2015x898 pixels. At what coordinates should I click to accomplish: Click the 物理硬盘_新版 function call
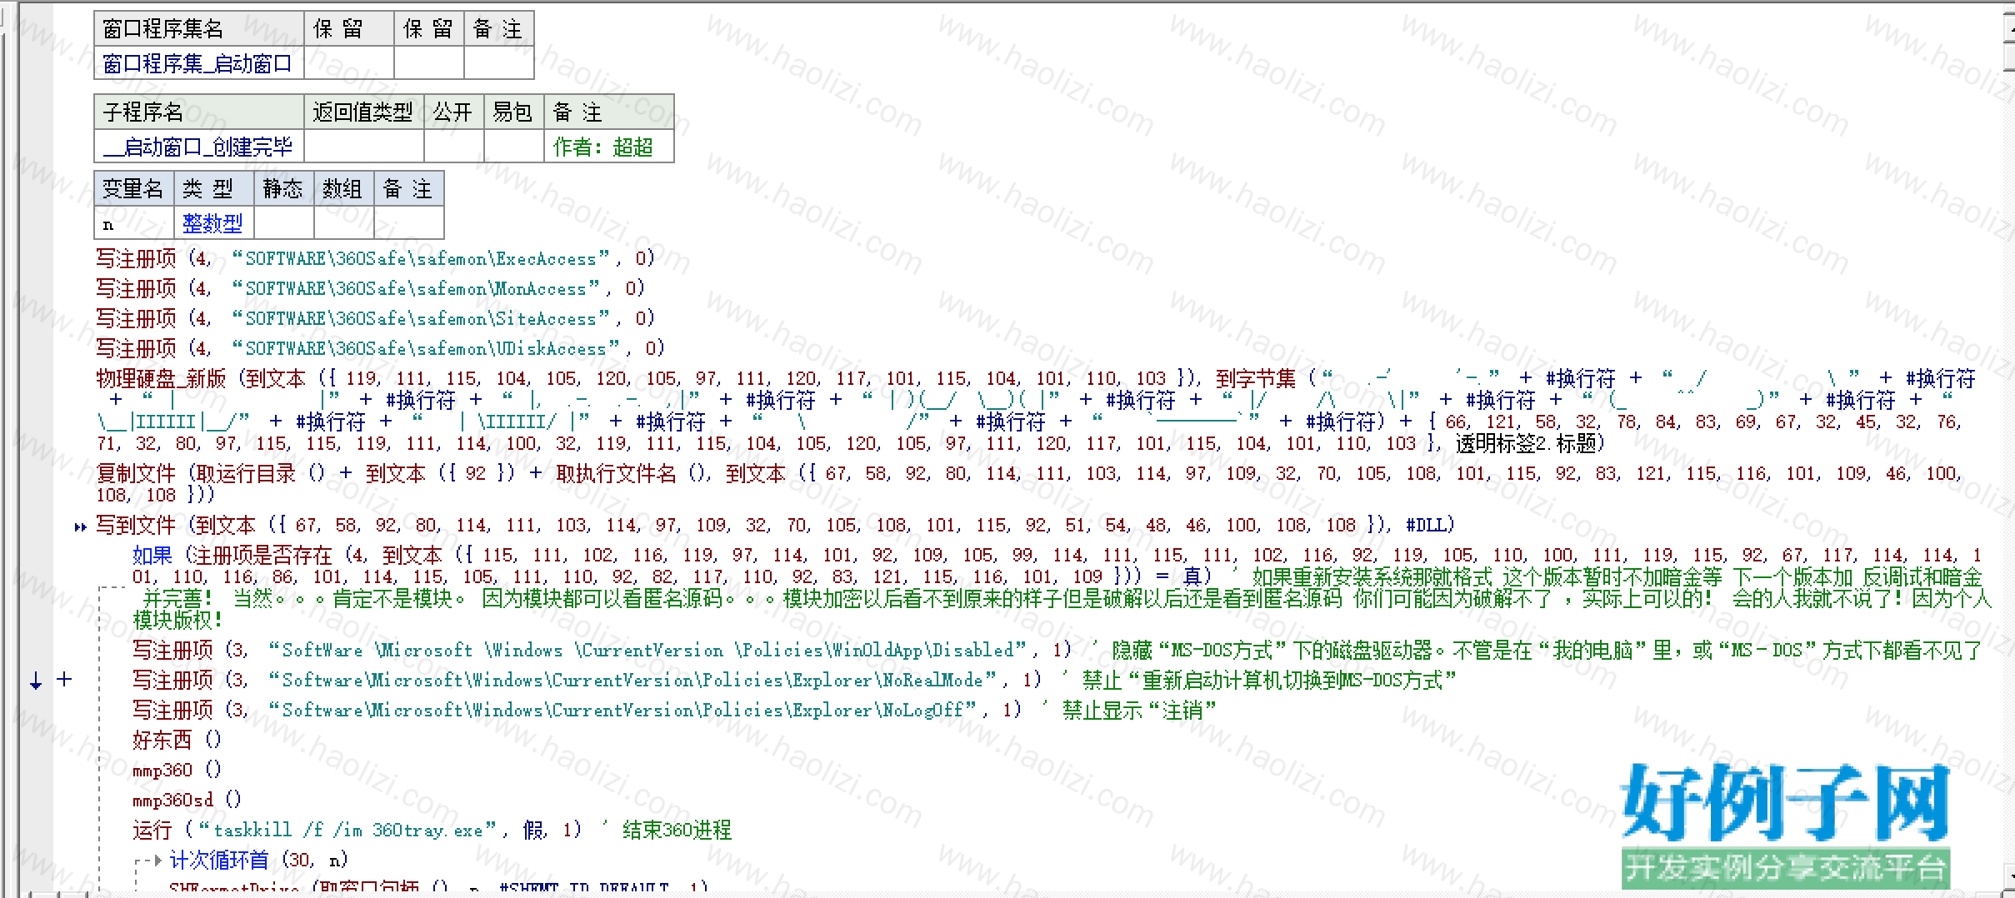[x=161, y=378]
